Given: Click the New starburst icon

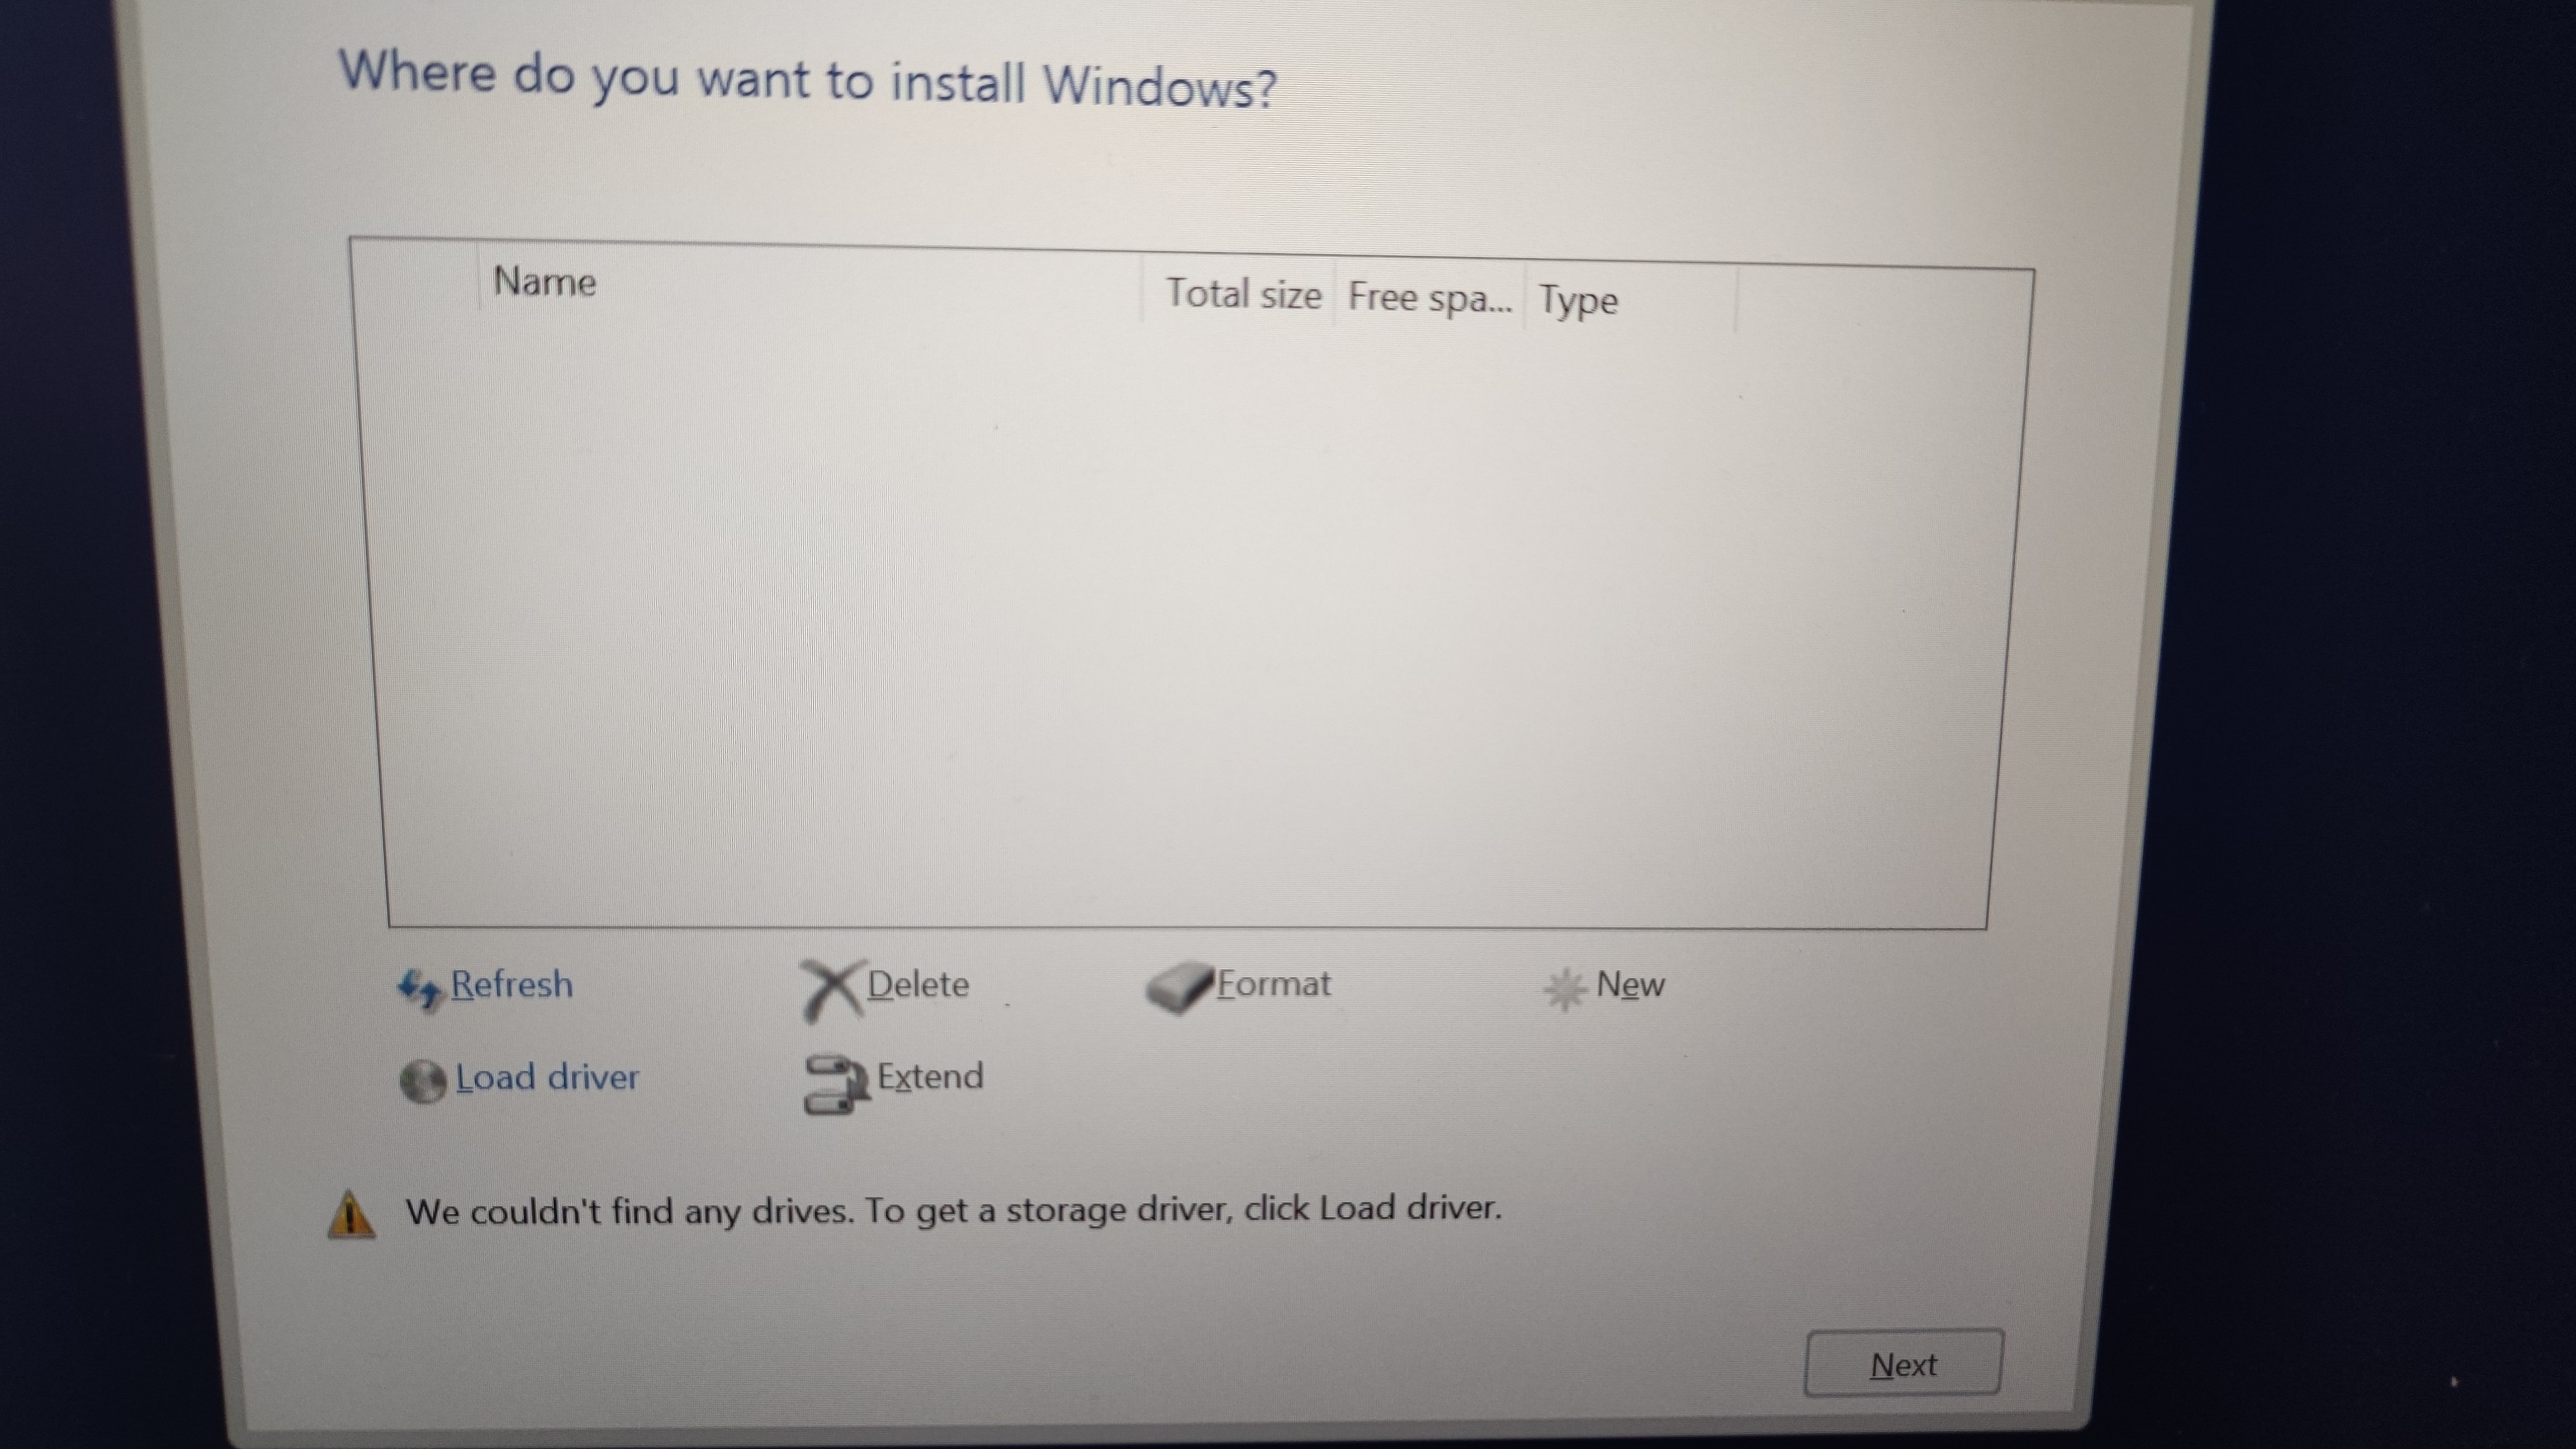Looking at the screenshot, I should [1565, 989].
